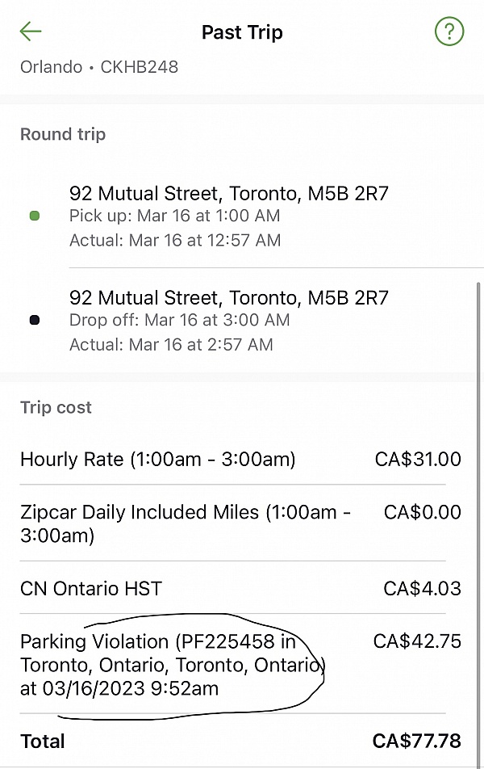Image resolution: width=484 pixels, height=769 pixels.
Task: Tap the Hourly Rate charge row
Action: [240, 460]
